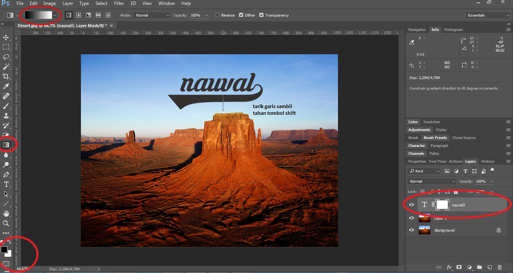Open the status bar document info arrow
The image size is (513, 273).
click(x=99, y=269)
